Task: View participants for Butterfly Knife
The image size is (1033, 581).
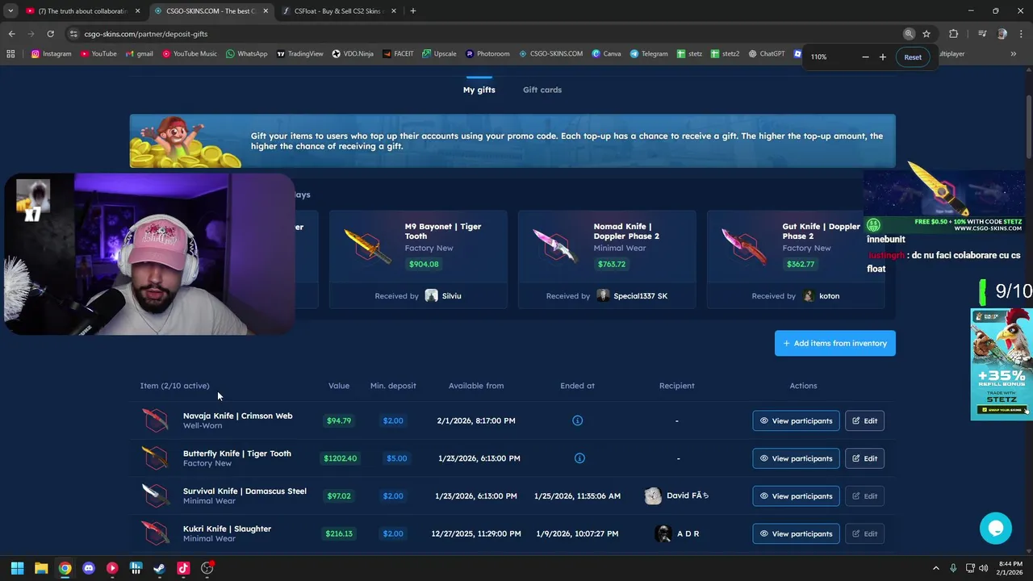Action: (796, 458)
